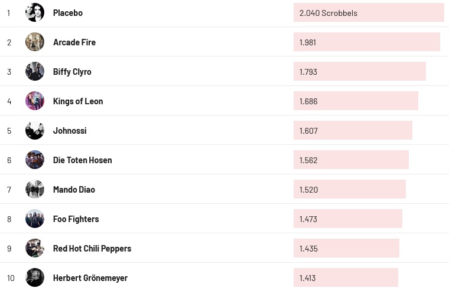The image size is (449, 291).
Task: Open Herbert Grönemeyer's artist link
Action: coord(90,278)
